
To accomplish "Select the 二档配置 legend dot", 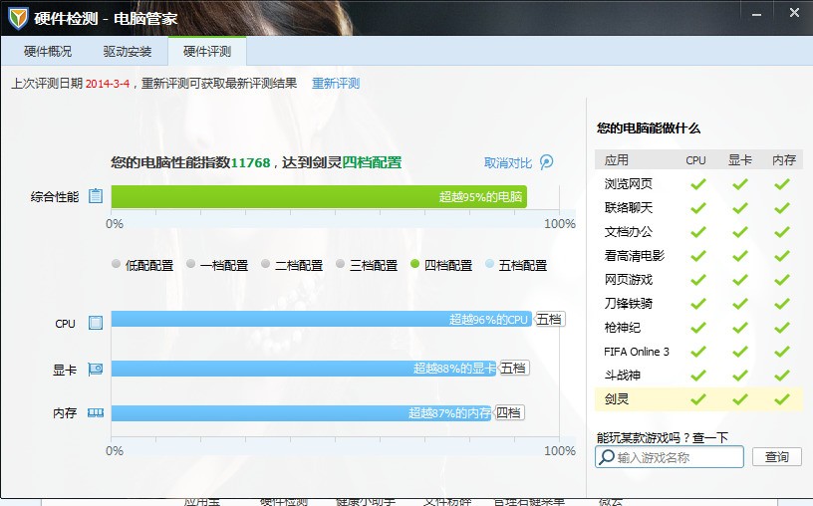I will (x=265, y=263).
